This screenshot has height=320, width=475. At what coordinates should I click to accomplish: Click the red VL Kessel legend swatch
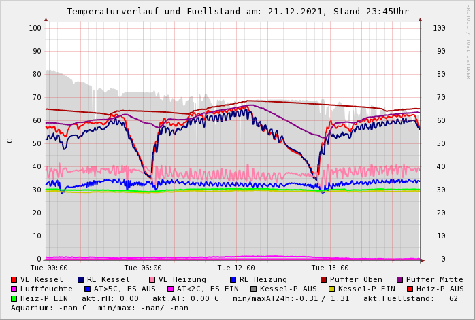pyautogui.click(x=14, y=279)
